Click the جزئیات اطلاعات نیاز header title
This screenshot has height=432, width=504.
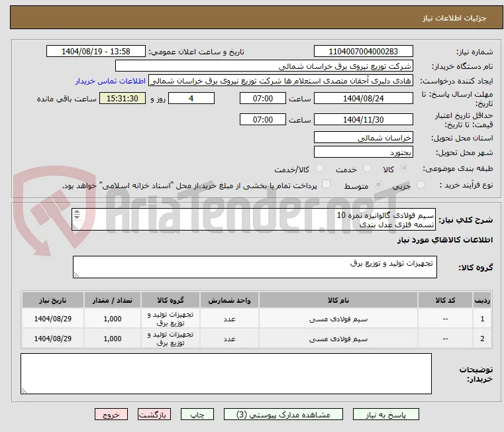[x=454, y=18]
